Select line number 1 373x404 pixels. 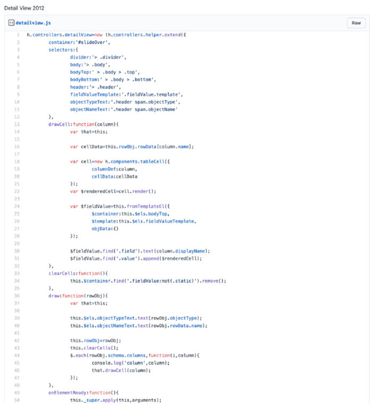[18, 35]
